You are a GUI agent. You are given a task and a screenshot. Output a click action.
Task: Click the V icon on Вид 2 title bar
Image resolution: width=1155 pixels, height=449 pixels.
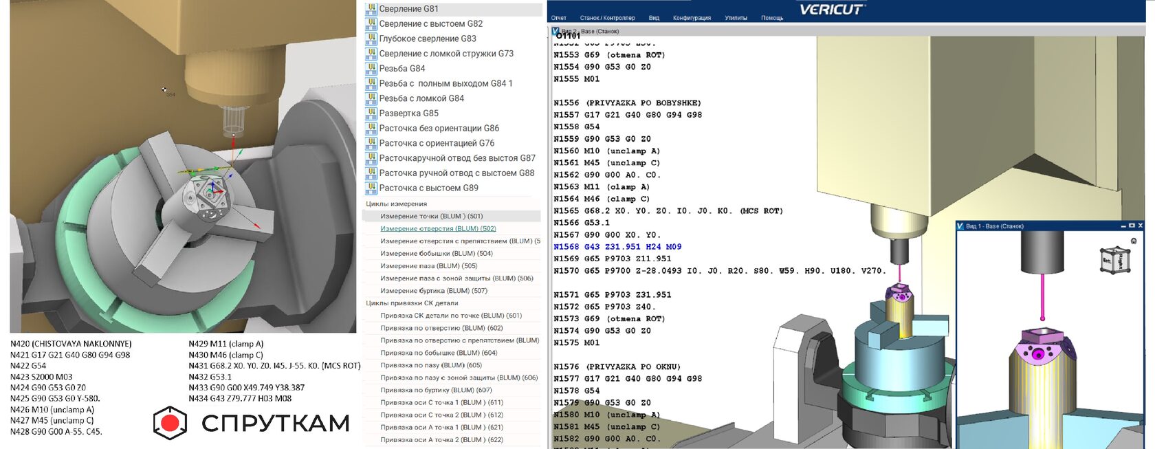(x=555, y=31)
